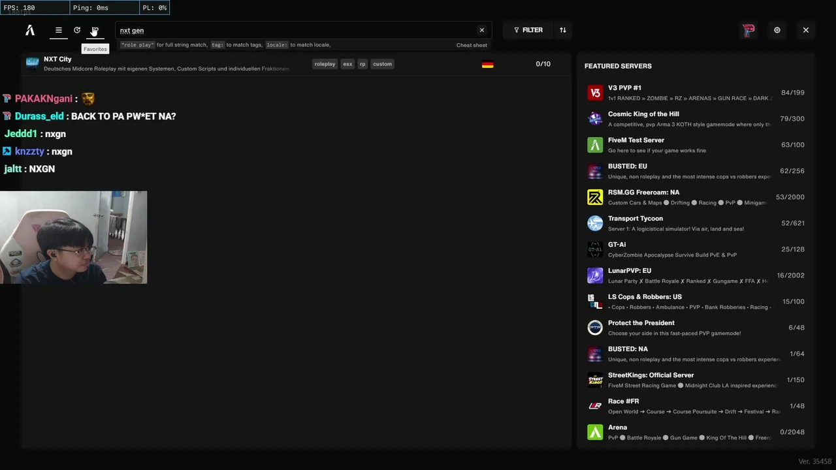This screenshot has width=836, height=470.
Task: Click the 0/10 player count for NXT City
Action: point(543,64)
